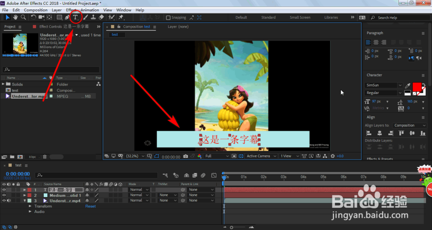Select the Puppet Pin tool
The width and height of the screenshot is (432, 230).
(121, 17)
